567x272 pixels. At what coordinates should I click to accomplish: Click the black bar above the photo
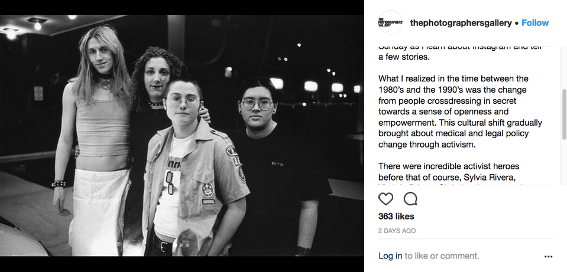click(182, 8)
